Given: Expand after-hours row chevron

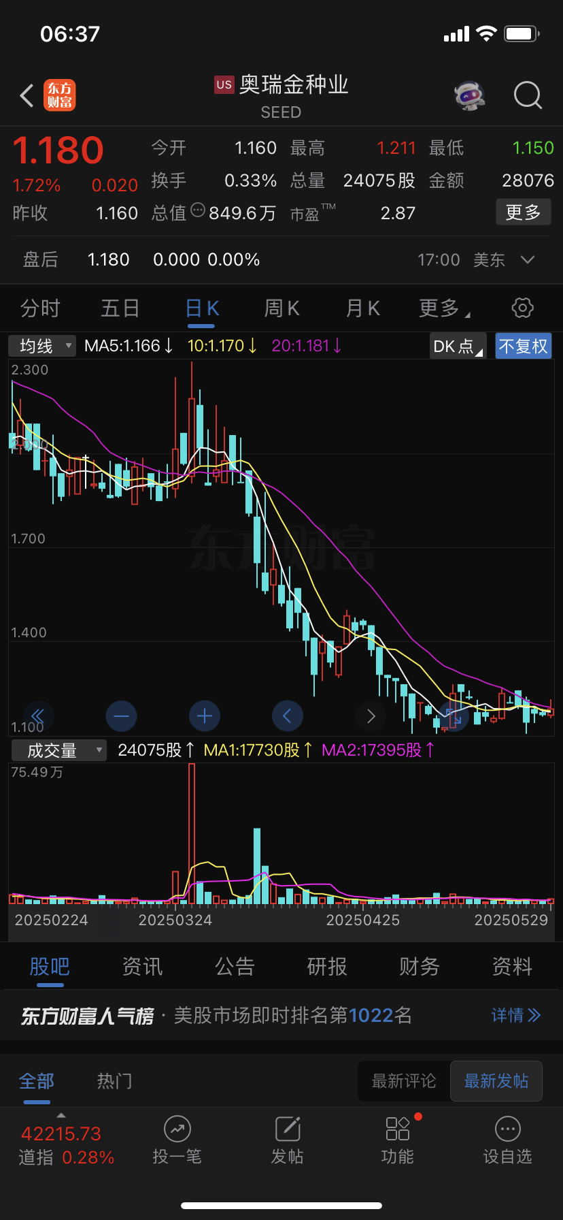Looking at the screenshot, I should click(528, 259).
